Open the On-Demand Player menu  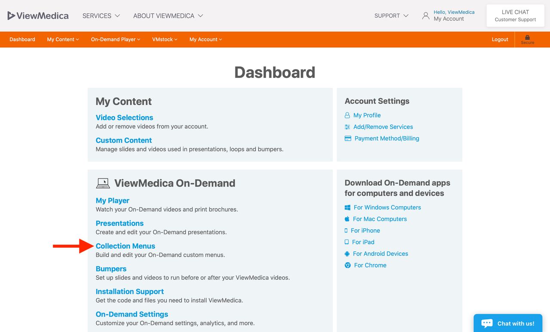[x=116, y=39]
